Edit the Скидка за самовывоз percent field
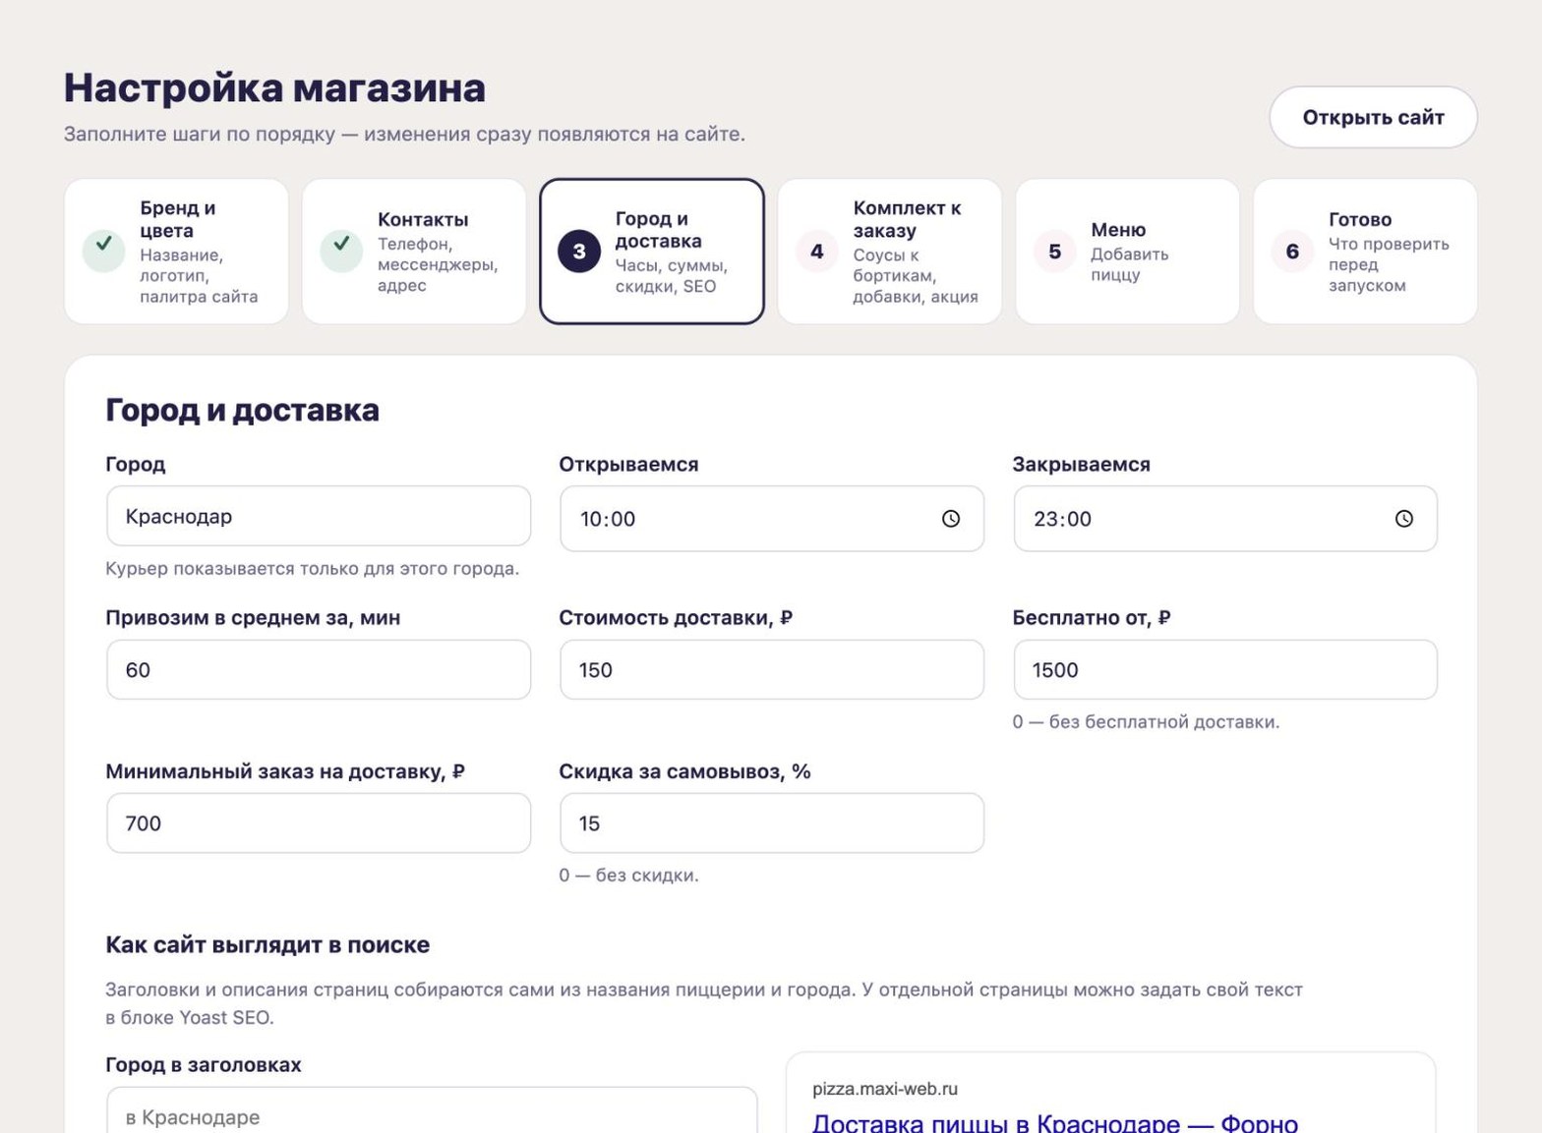This screenshot has width=1542, height=1133. pos(772,823)
